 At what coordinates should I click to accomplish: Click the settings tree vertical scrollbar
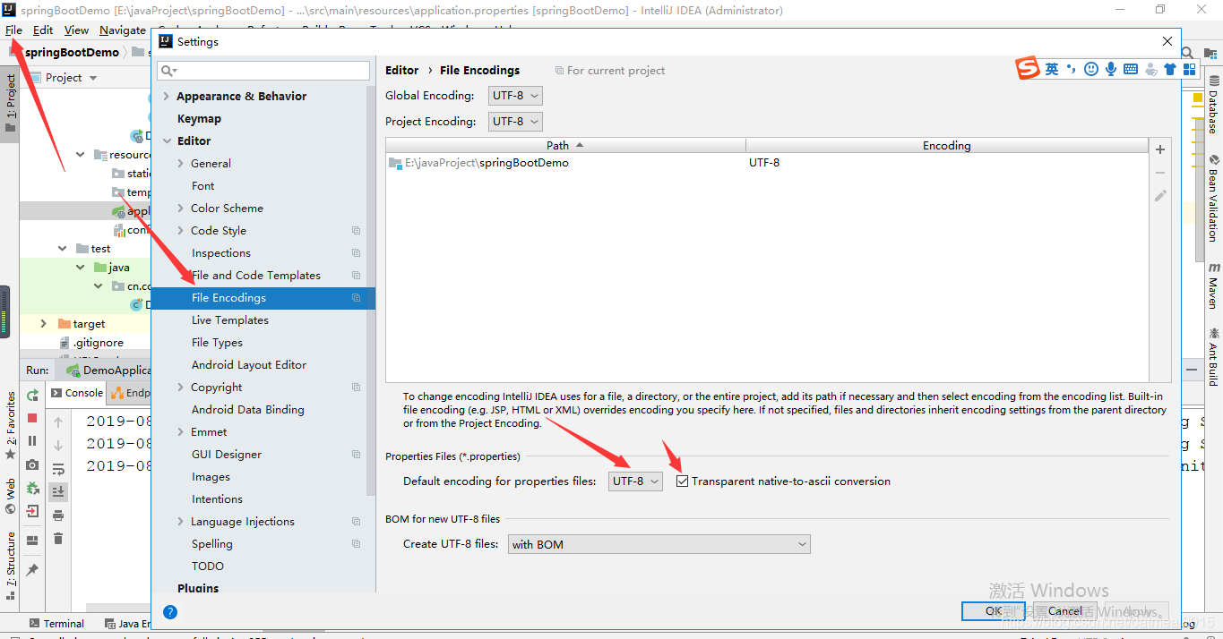pyautogui.click(x=371, y=291)
